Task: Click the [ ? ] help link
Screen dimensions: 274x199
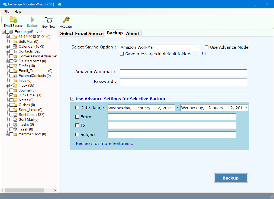Action: [x=202, y=54]
